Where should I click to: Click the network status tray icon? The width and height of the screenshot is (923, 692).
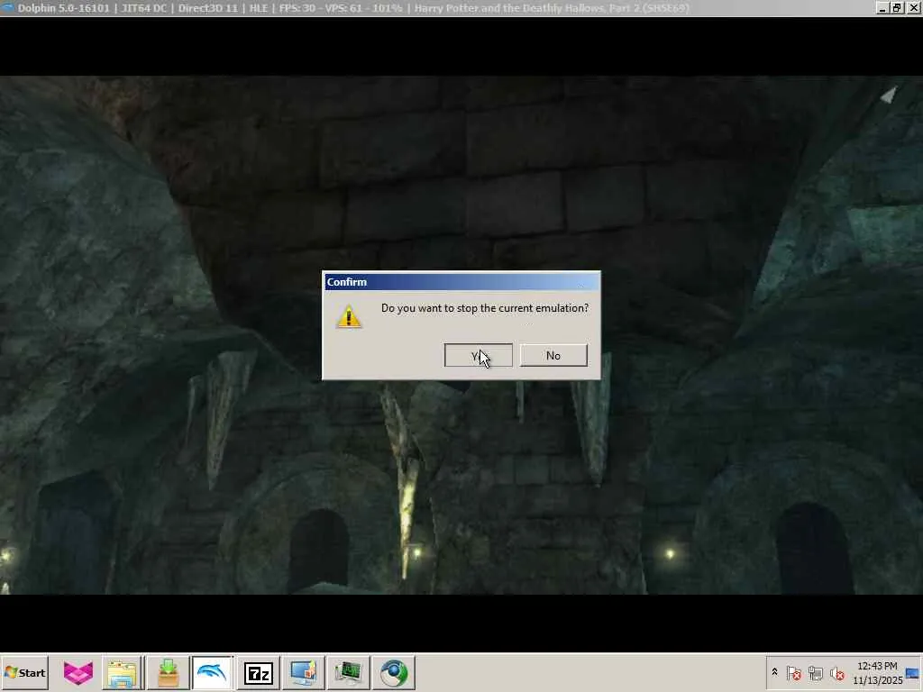pyautogui.click(x=816, y=672)
